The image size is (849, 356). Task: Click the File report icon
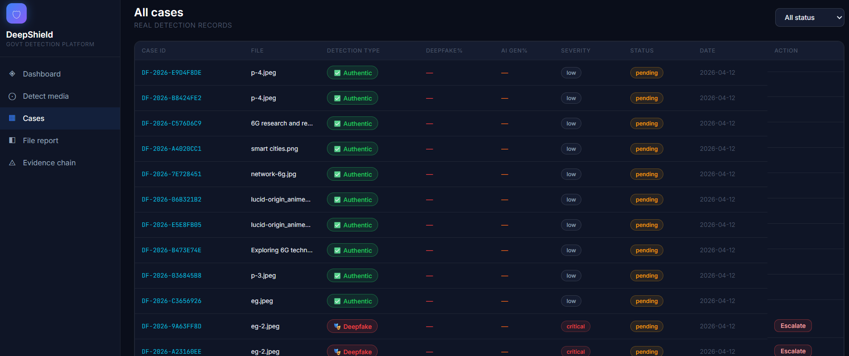(12, 140)
